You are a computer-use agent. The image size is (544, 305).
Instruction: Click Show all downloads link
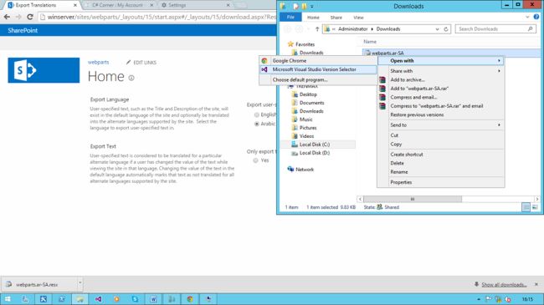tap(504, 285)
